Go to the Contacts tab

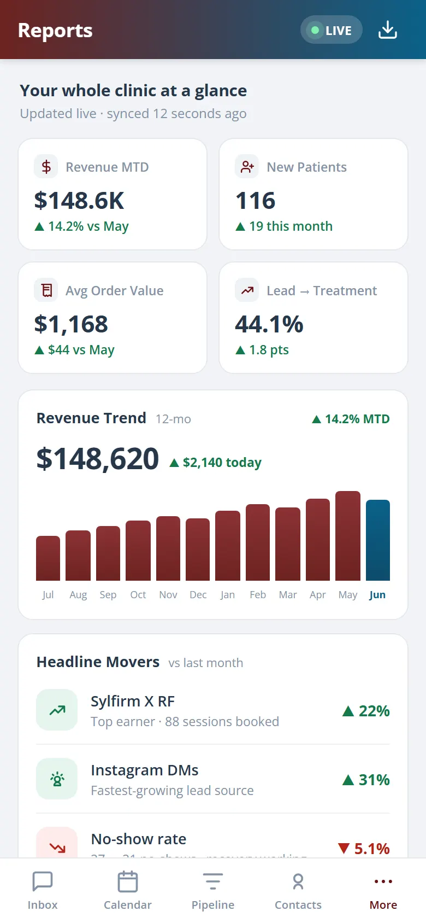tap(298, 891)
